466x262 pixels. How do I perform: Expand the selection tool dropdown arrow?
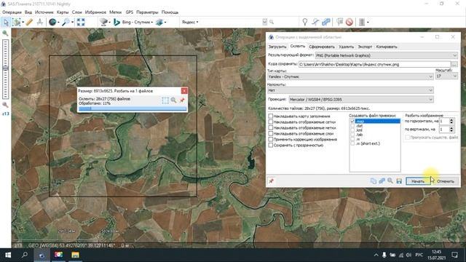tap(23, 23)
